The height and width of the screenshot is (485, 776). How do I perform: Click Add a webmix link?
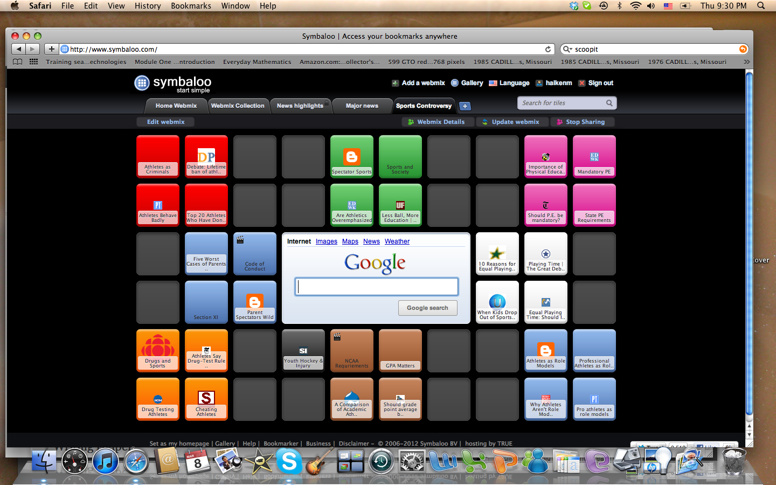tap(418, 83)
